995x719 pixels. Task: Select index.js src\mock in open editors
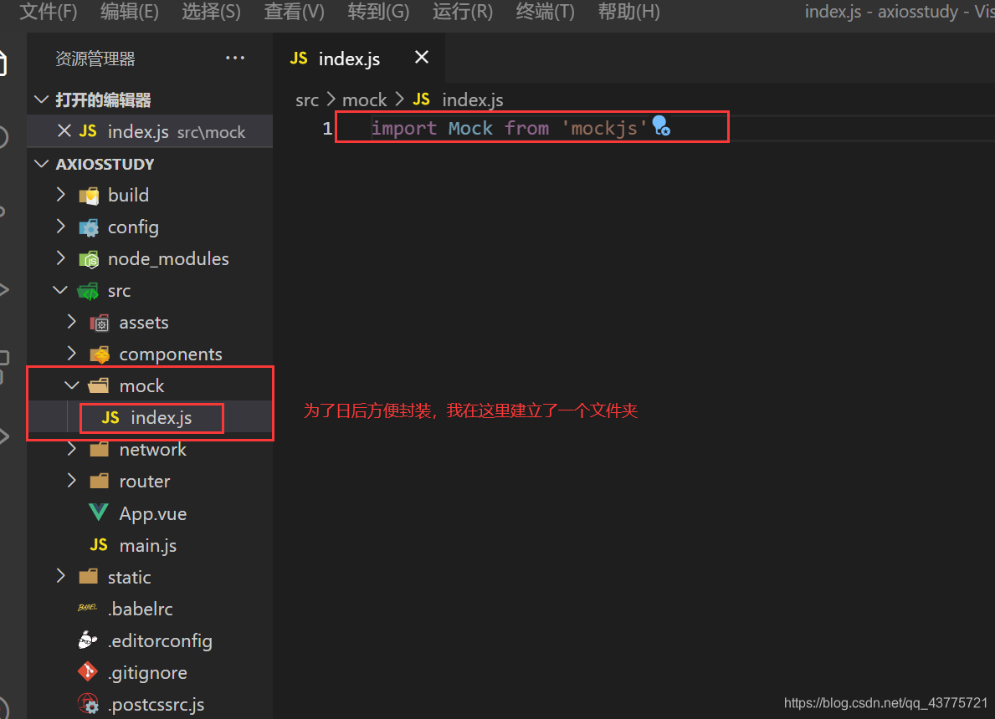pyautogui.click(x=150, y=131)
